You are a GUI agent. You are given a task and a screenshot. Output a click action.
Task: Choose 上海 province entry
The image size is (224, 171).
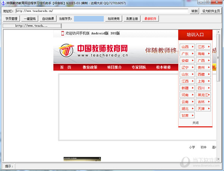[203, 81]
